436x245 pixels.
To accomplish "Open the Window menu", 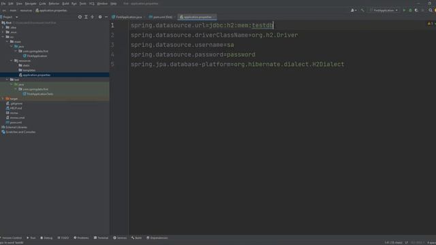I will [102, 3].
